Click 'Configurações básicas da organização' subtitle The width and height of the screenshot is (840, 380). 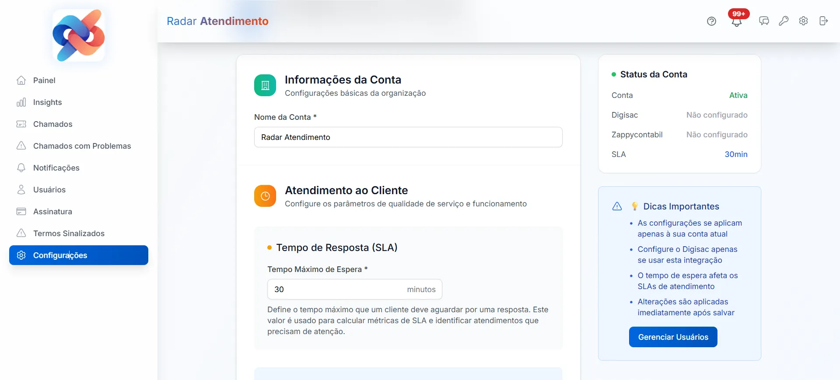pos(355,93)
